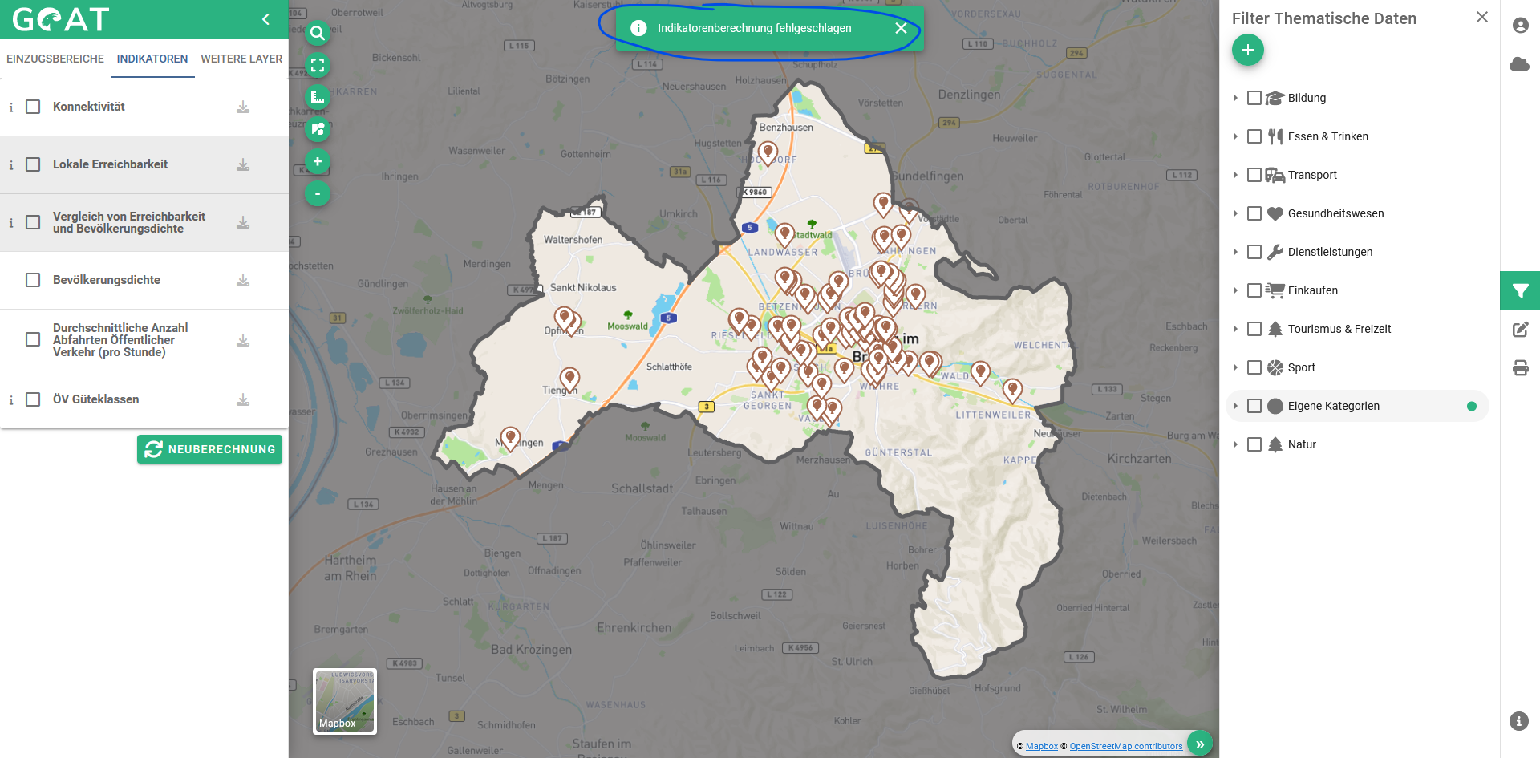This screenshot has height=758, width=1540.
Task: Open the scenario edit (pencil) icon
Action: [x=1521, y=329]
